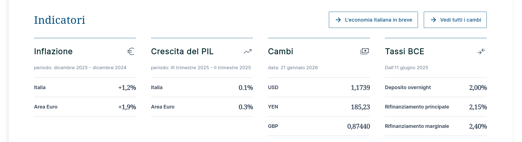Click the arrow icon in Vedi tutti i cambi

pyautogui.click(x=433, y=20)
